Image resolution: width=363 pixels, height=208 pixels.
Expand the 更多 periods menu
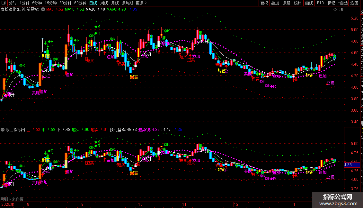click(x=141, y=3)
